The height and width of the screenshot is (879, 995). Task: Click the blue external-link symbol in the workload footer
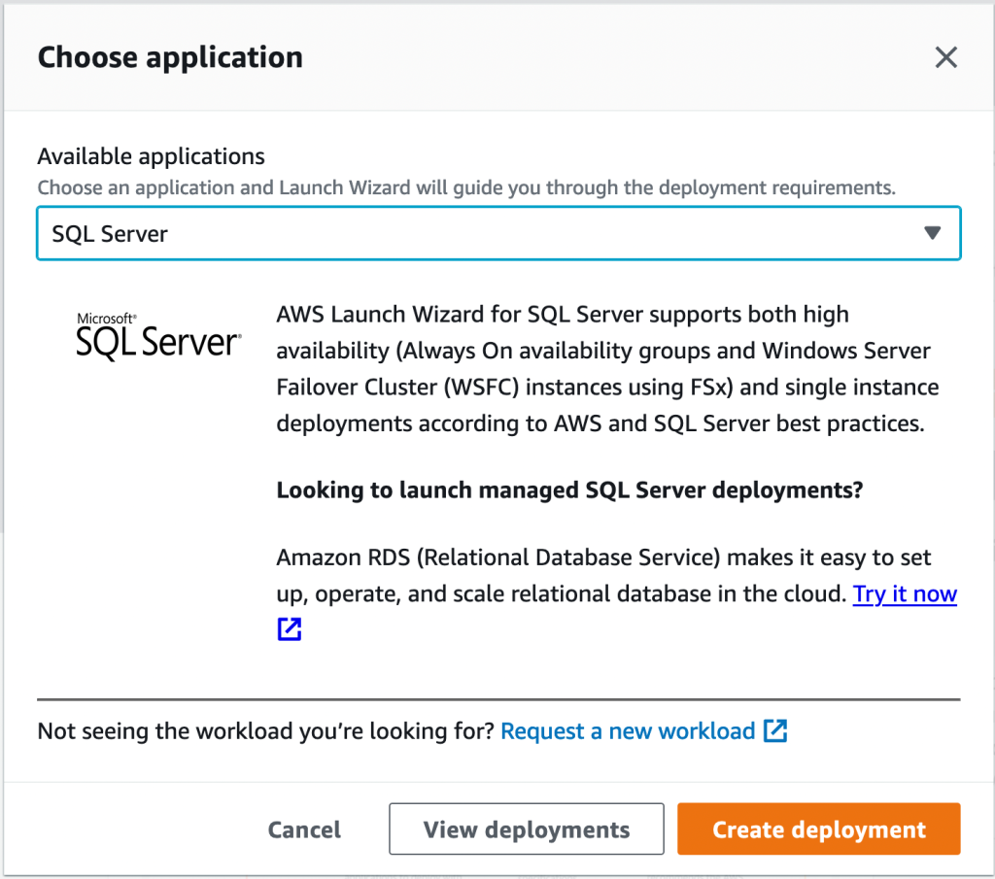pos(774,730)
